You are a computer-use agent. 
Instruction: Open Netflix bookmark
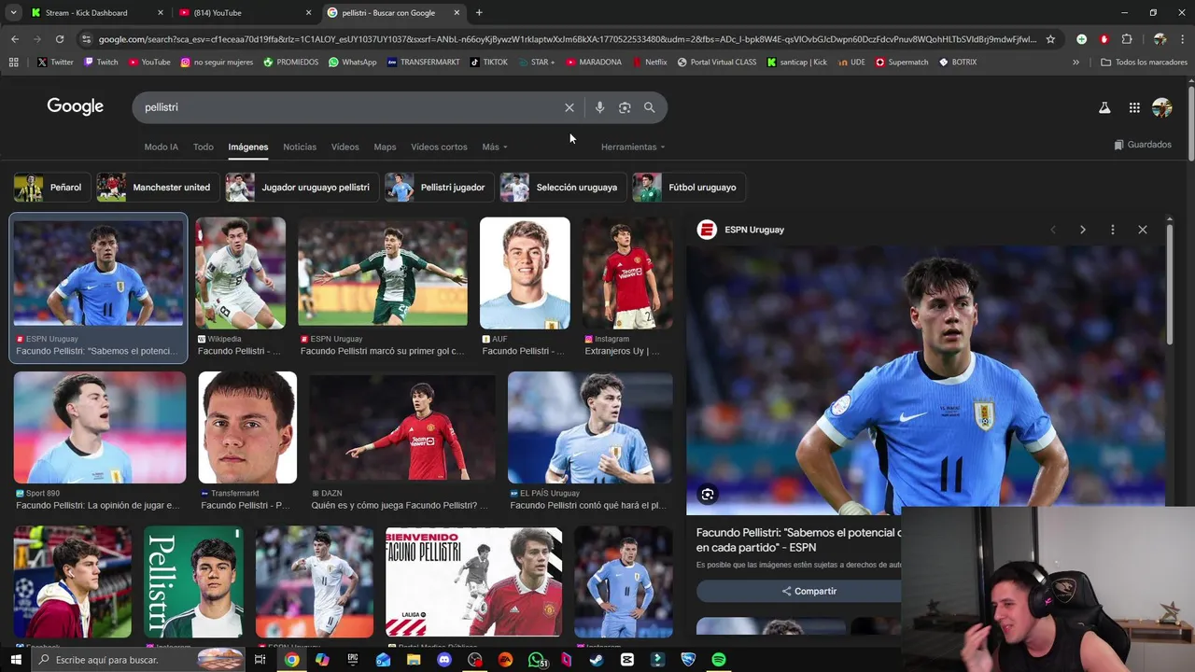pyautogui.click(x=649, y=62)
